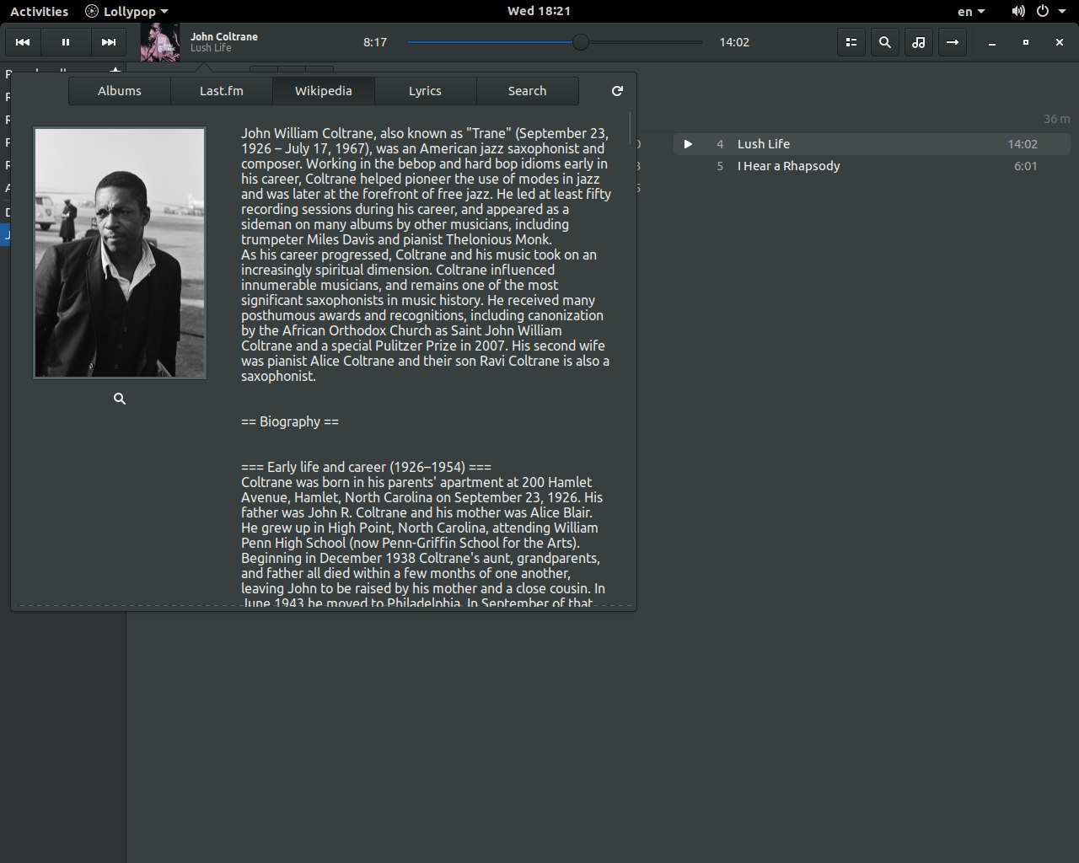The image size is (1079, 863).
Task: Open the playback order arrow icon
Action: coord(953,42)
